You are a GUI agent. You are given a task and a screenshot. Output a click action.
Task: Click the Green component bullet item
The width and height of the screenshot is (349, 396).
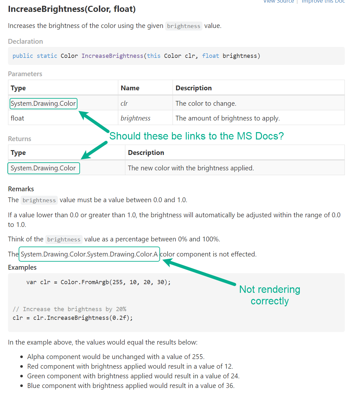[x=133, y=376]
